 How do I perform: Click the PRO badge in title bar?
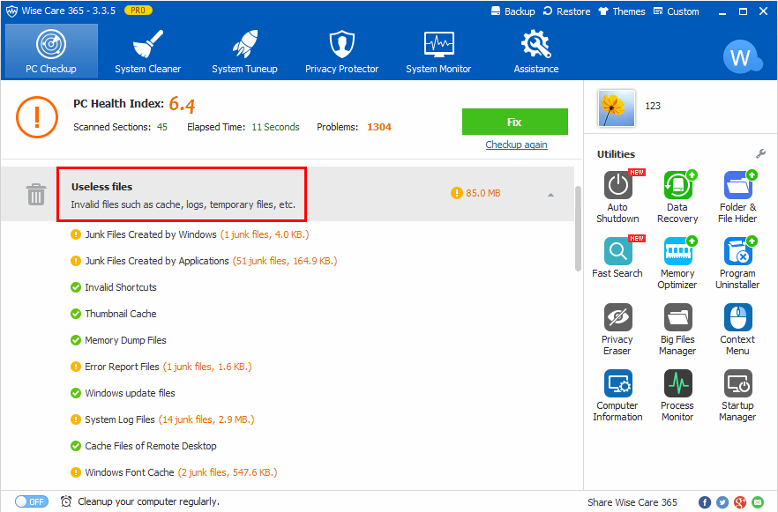[138, 10]
